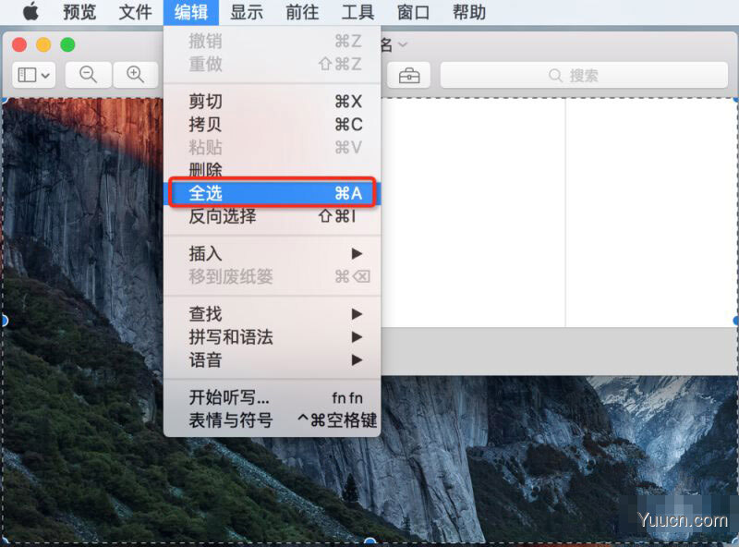Click the right-middle selection handle
The height and width of the screenshot is (547, 739).
735,321
